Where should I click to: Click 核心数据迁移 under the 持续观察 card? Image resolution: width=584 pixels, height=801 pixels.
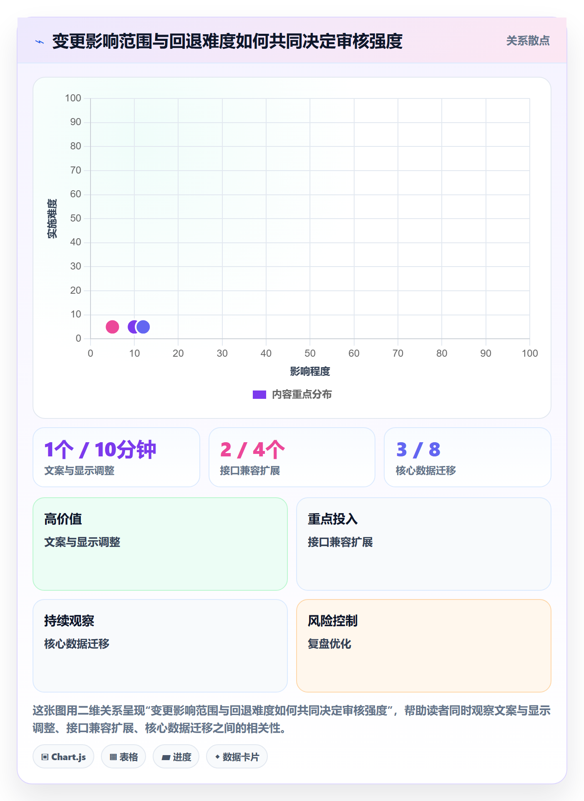click(77, 644)
